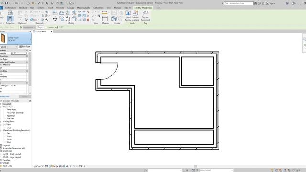
Task: Click the Match Type paintbrush icon in Clipboard
Action: 26,20
